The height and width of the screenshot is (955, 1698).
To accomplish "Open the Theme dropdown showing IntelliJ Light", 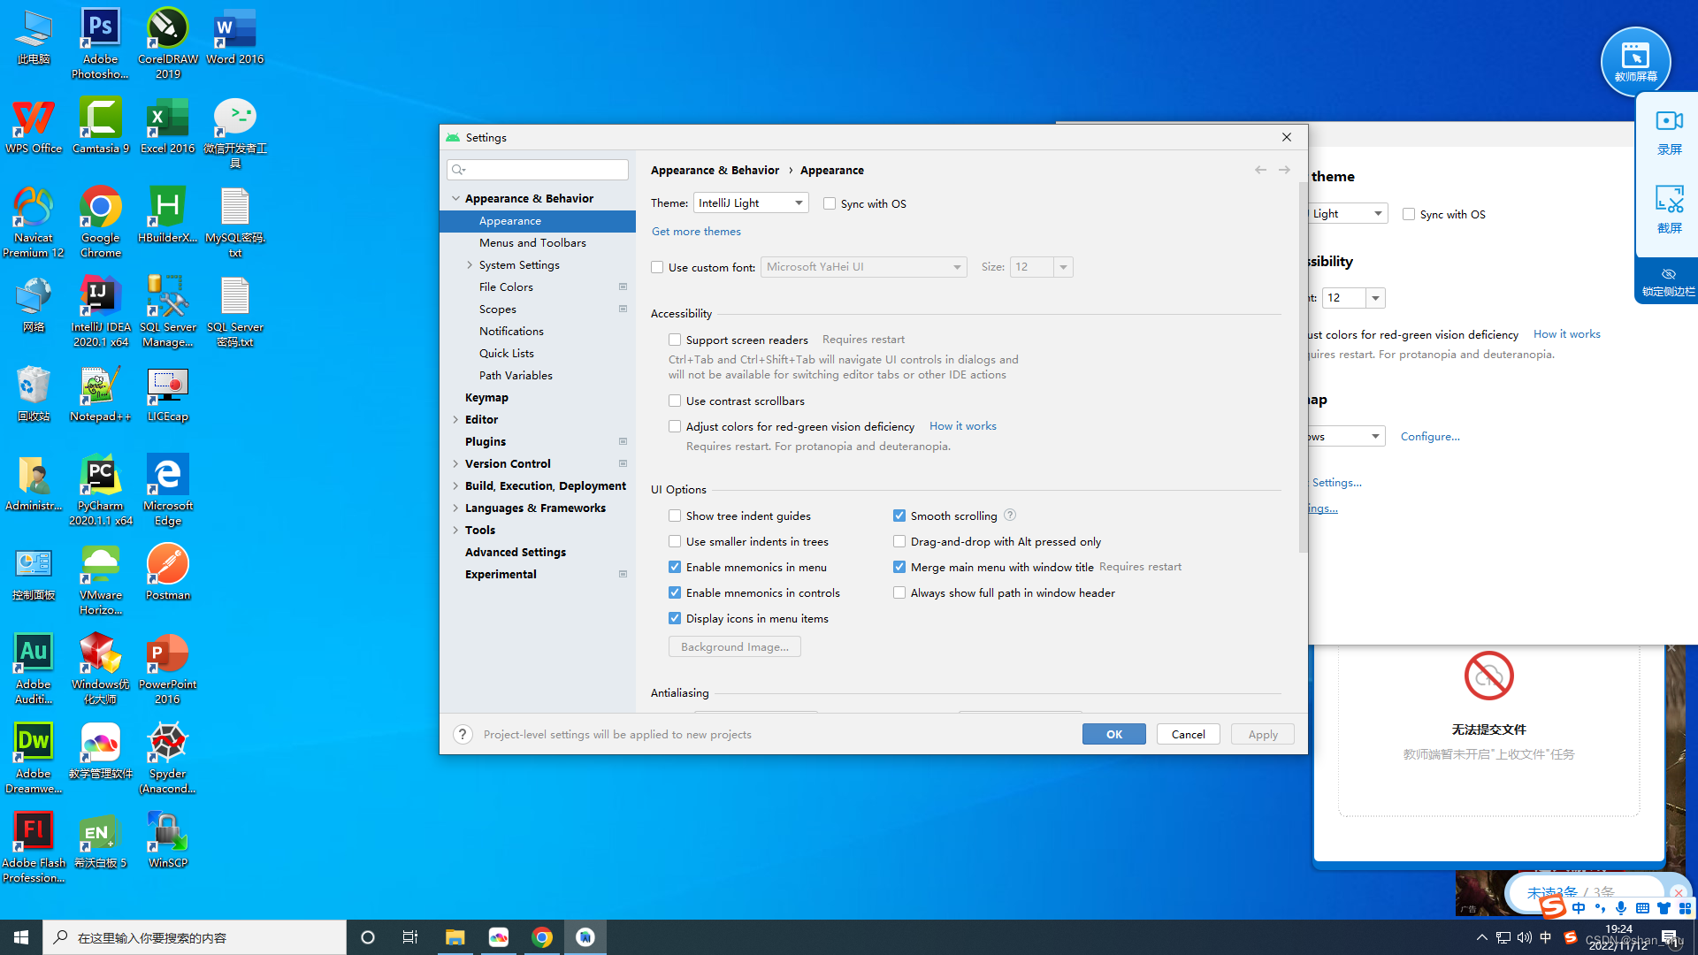I will (750, 203).
